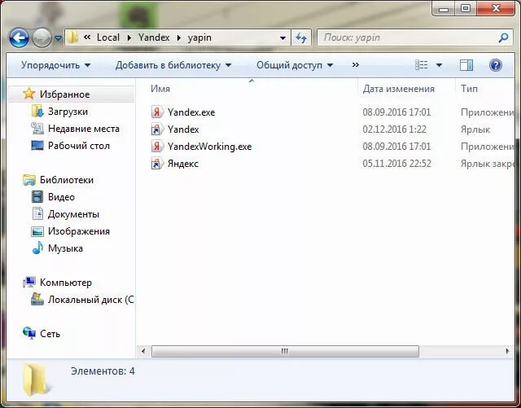Click the Музыка note icon
The width and height of the screenshot is (521, 408).
(x=37, y=248)
